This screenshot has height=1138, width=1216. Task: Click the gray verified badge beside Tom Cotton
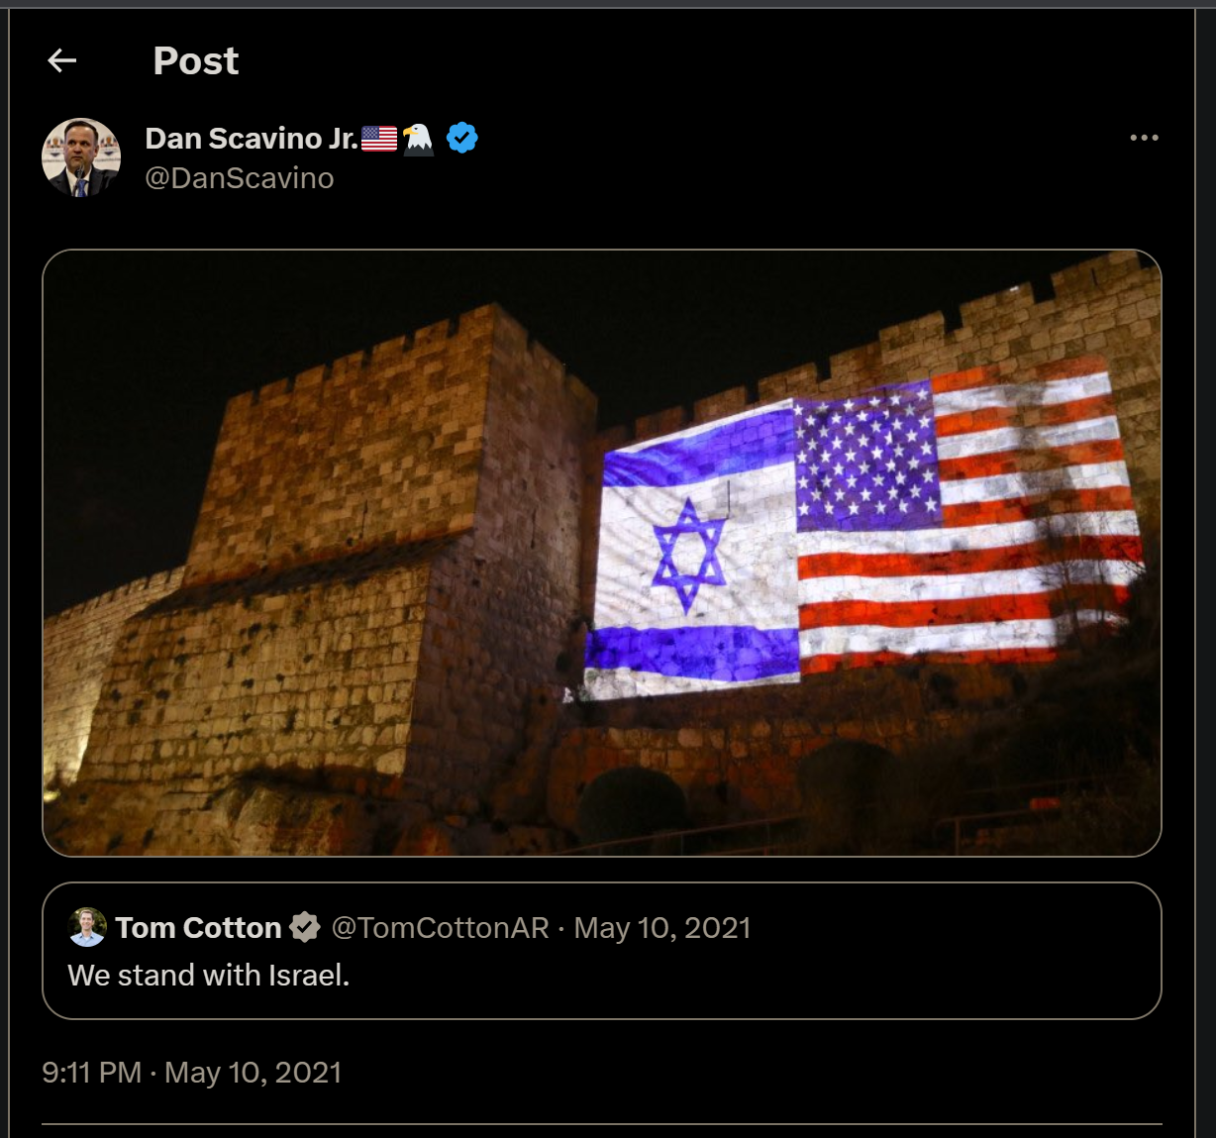click(305, 927)
